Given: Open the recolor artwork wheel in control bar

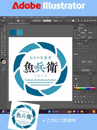Looking at the screenshot, I should pyautogui.click(x=78, y=20).
